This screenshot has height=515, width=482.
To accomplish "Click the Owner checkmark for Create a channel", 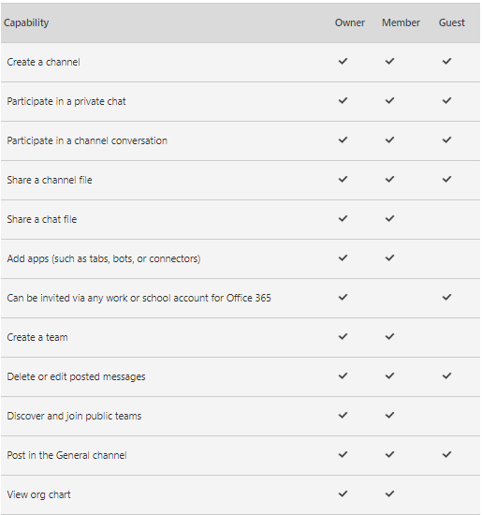I will (343, 62).
